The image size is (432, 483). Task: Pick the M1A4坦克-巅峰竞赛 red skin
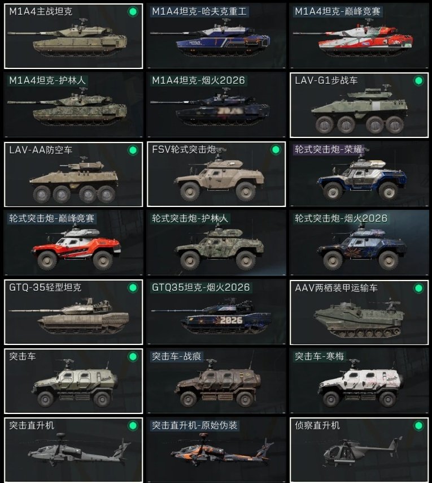(x=359, y=36)
